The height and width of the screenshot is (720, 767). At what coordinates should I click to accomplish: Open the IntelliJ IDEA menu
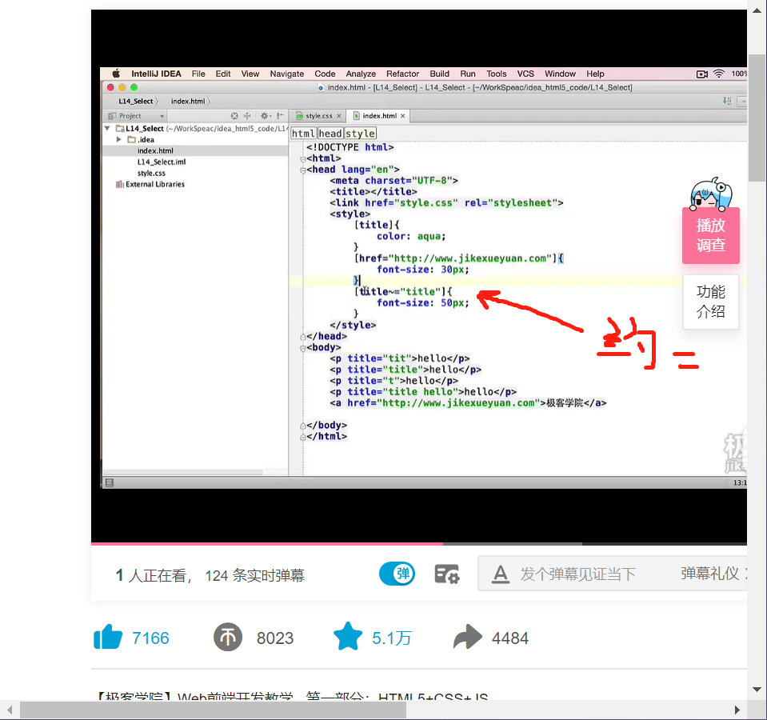point(156,74)
